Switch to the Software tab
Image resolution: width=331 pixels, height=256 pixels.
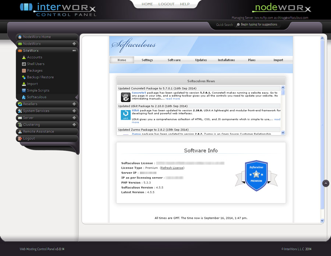[174, 60]
